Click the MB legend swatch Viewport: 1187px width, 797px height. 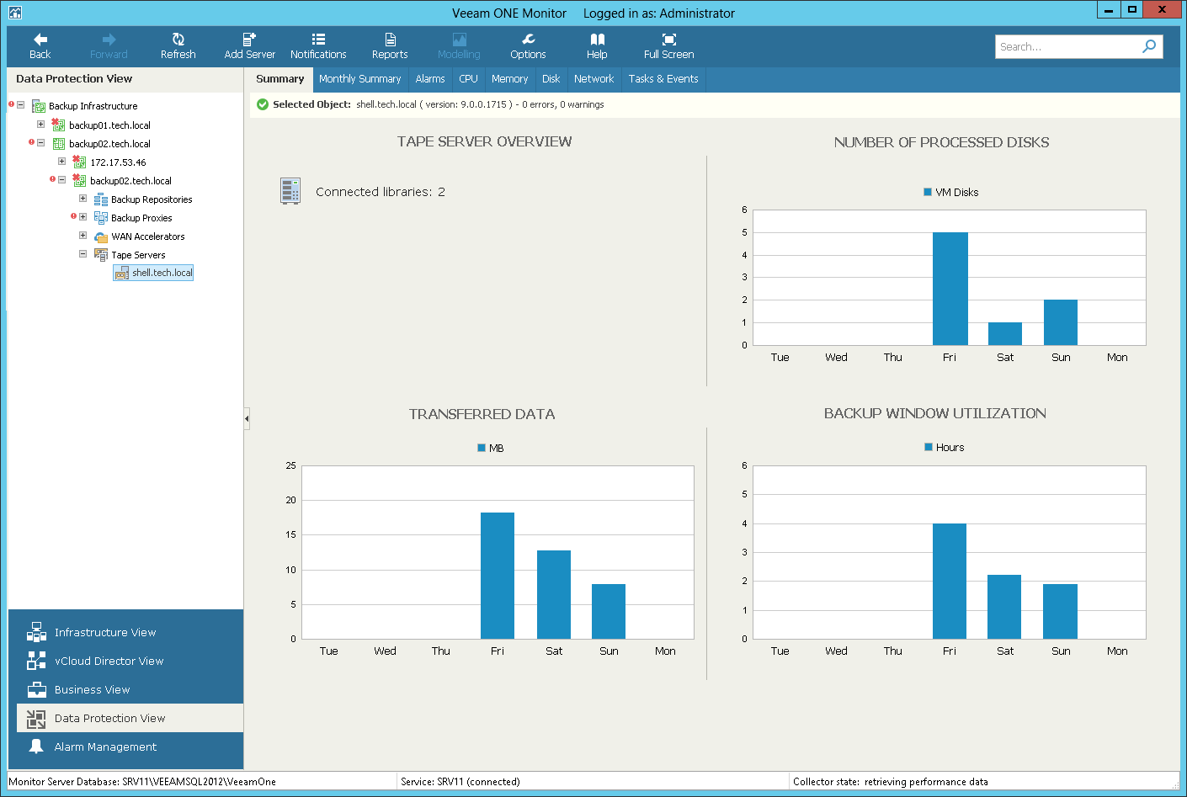[482, 448]
